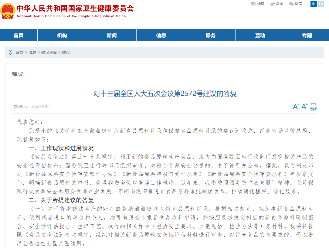Click the publish date 2022-08-01
The height and width of the screenshot is (248, 329).
[x=41, y=106]
